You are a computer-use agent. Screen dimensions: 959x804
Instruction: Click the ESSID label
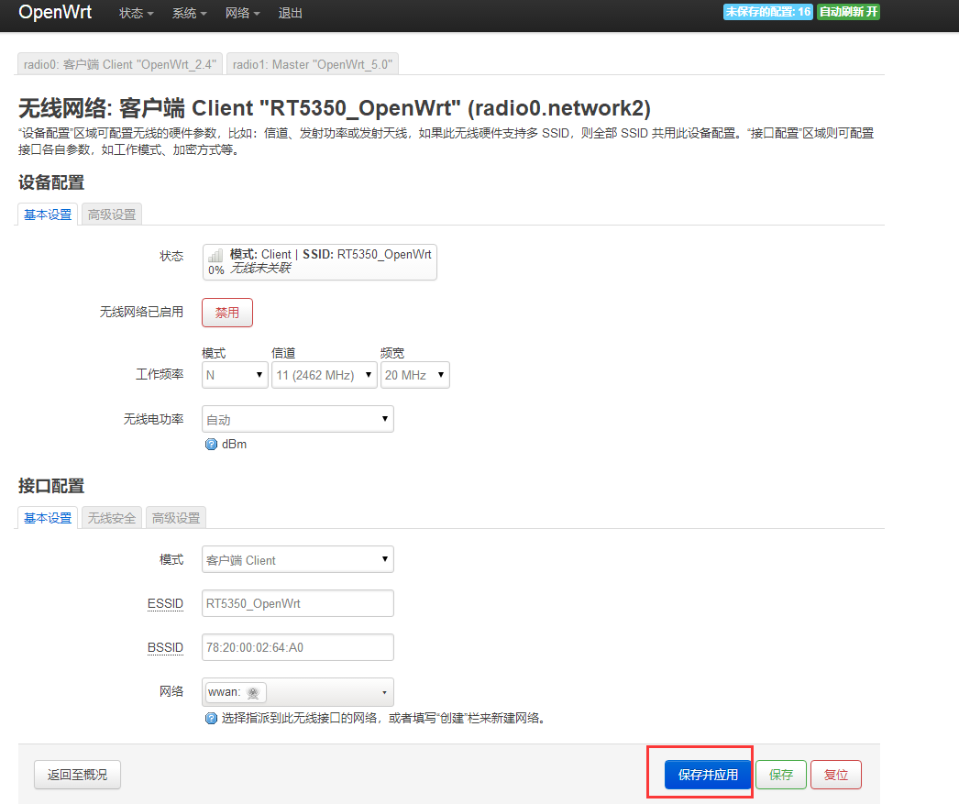point(165,604)
